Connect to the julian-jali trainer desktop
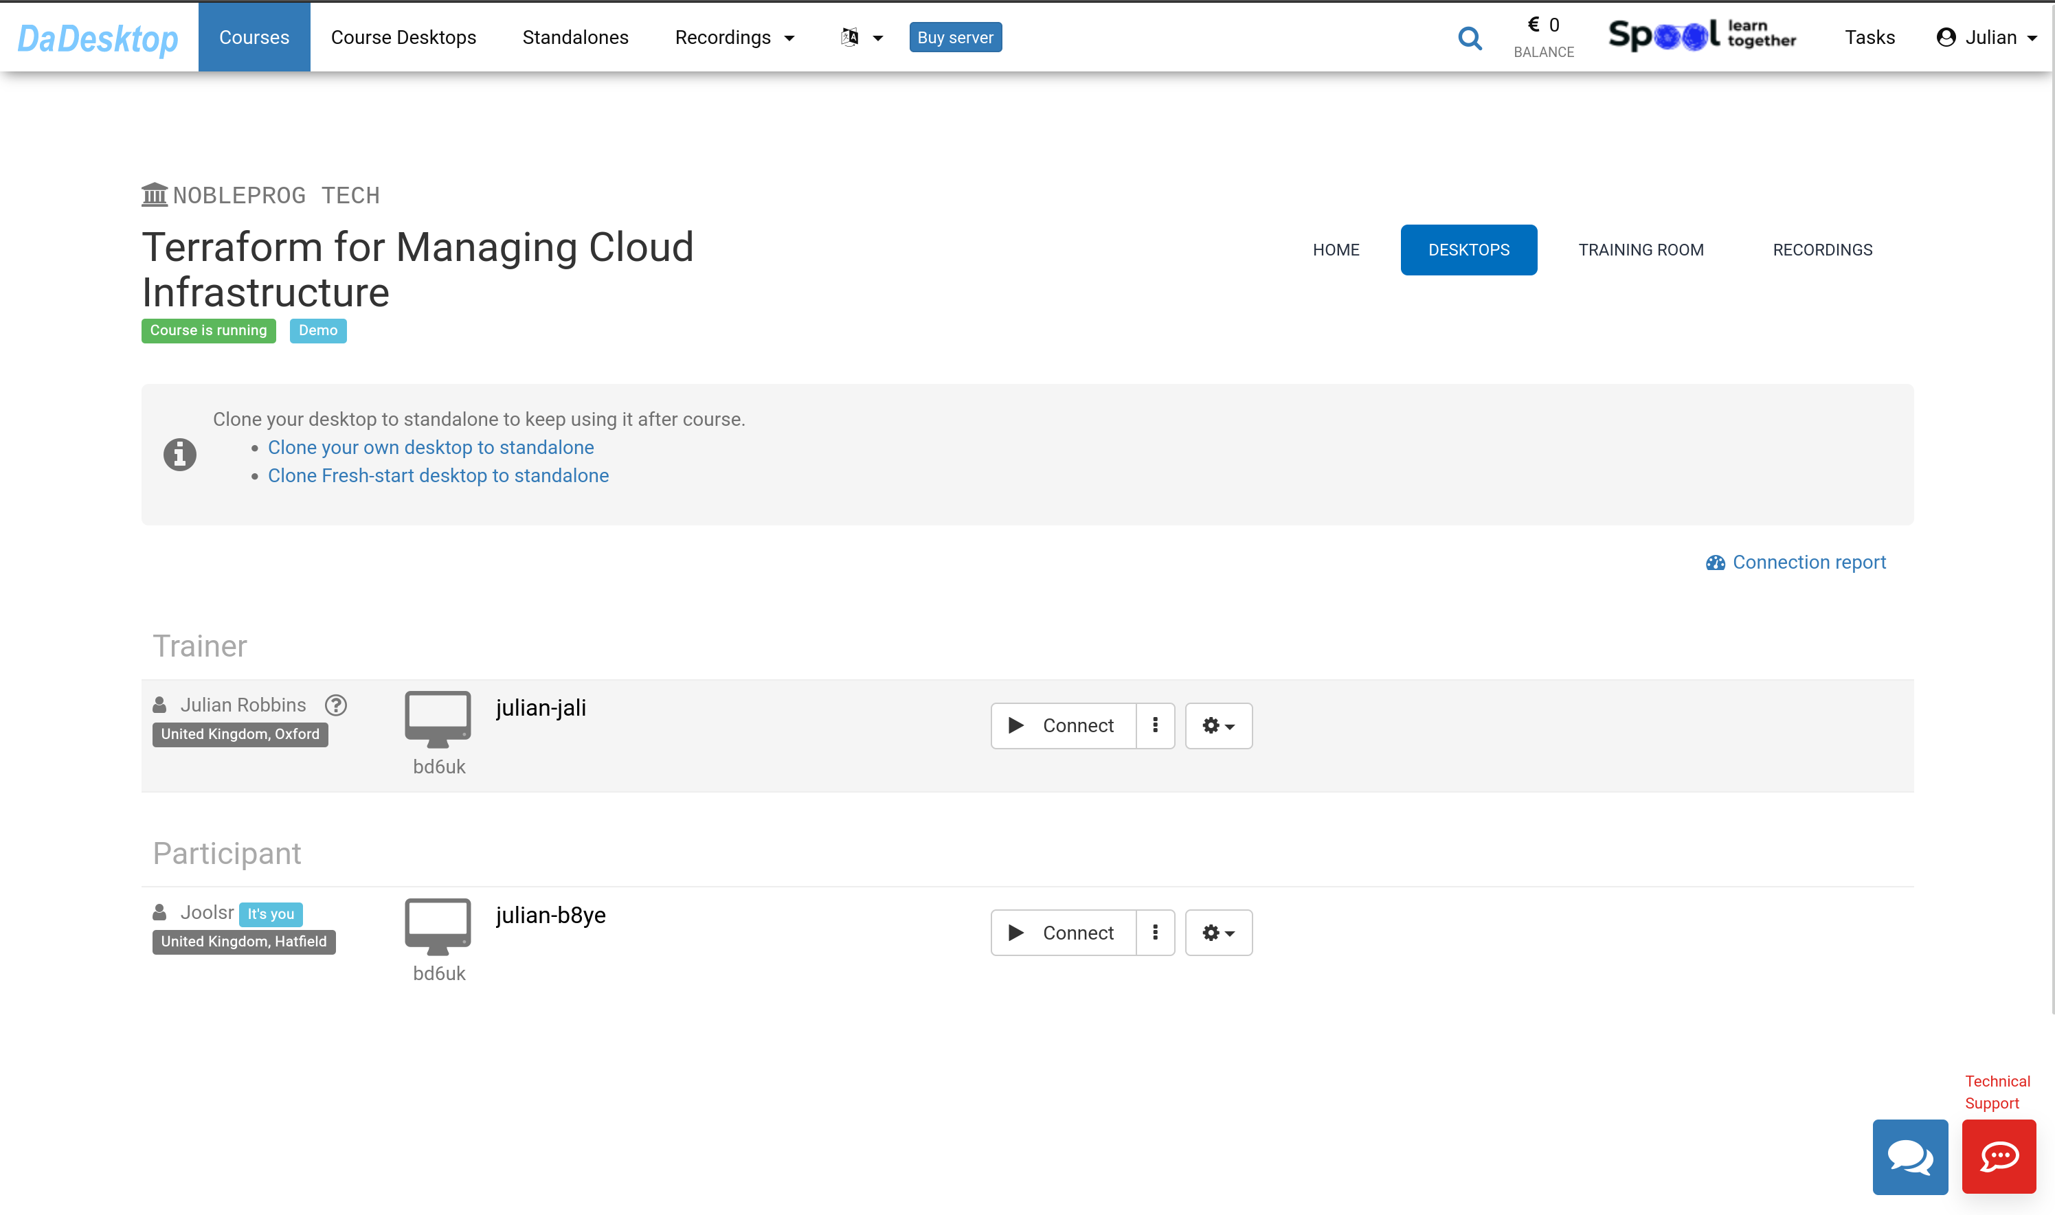This screenshot has width=2055, height=1215. point(1062,725)
